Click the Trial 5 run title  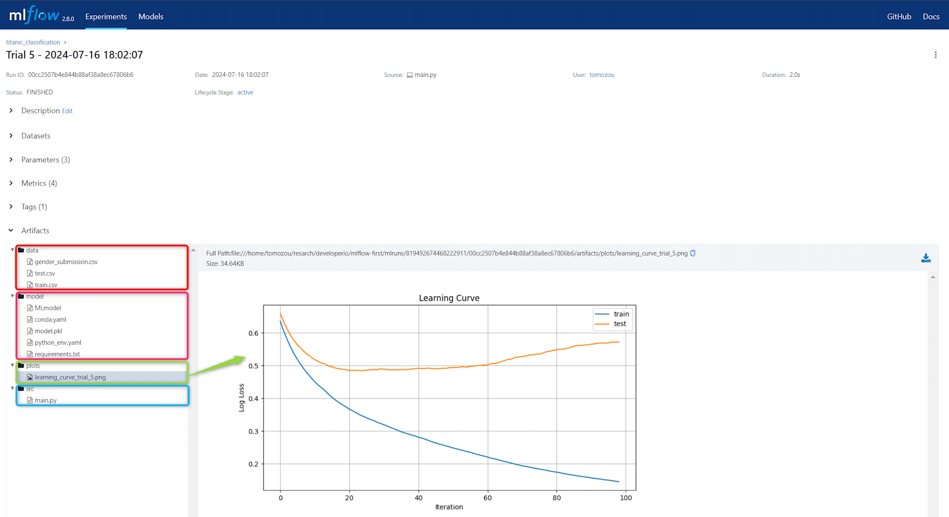[74, 55]
